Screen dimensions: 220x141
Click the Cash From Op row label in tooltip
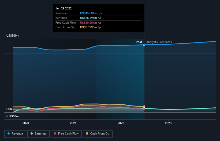(x=65, y=27)
